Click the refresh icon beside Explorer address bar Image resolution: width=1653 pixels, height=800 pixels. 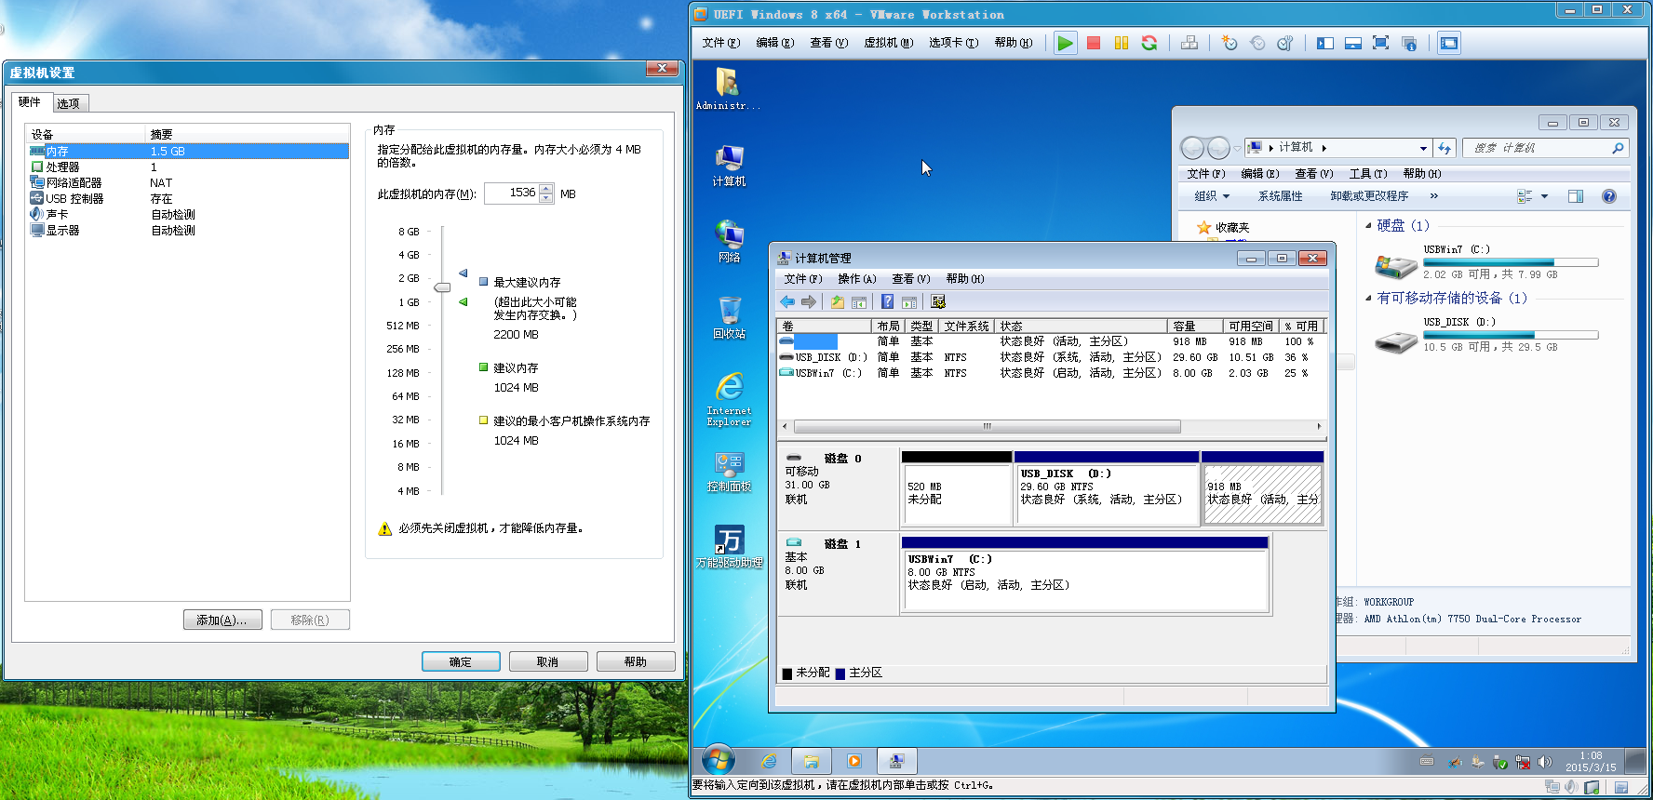(1445, 148)
